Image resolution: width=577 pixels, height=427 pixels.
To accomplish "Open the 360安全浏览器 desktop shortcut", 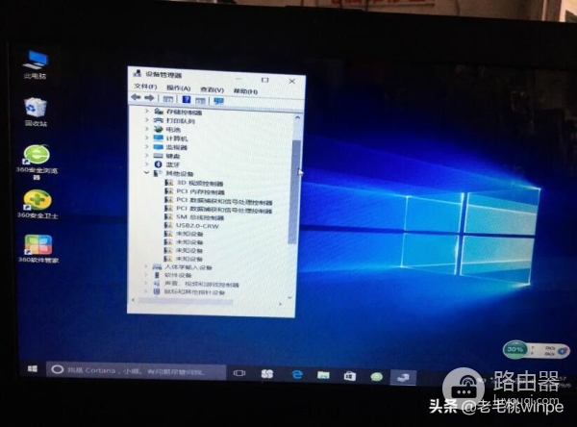I will [x=37, y=156].
